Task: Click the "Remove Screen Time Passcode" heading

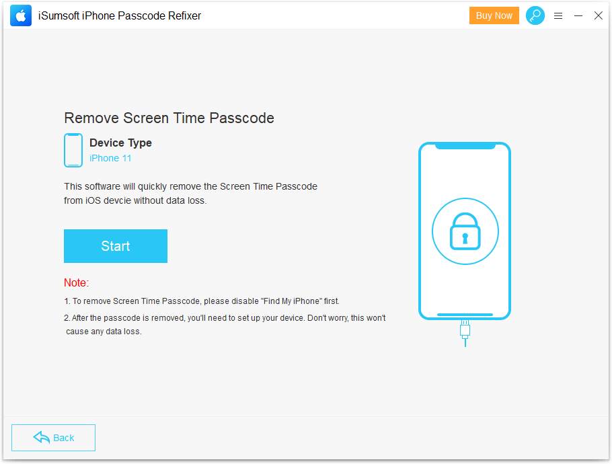Action: tap(169, 118)
